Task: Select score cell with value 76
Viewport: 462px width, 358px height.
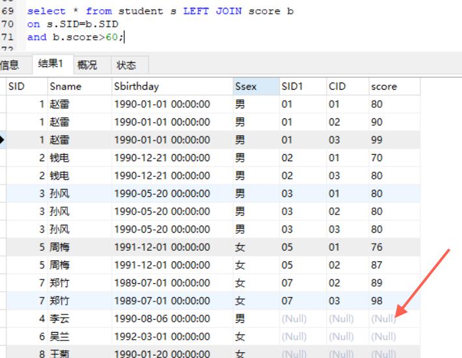Action: click(x=394, y=247)
